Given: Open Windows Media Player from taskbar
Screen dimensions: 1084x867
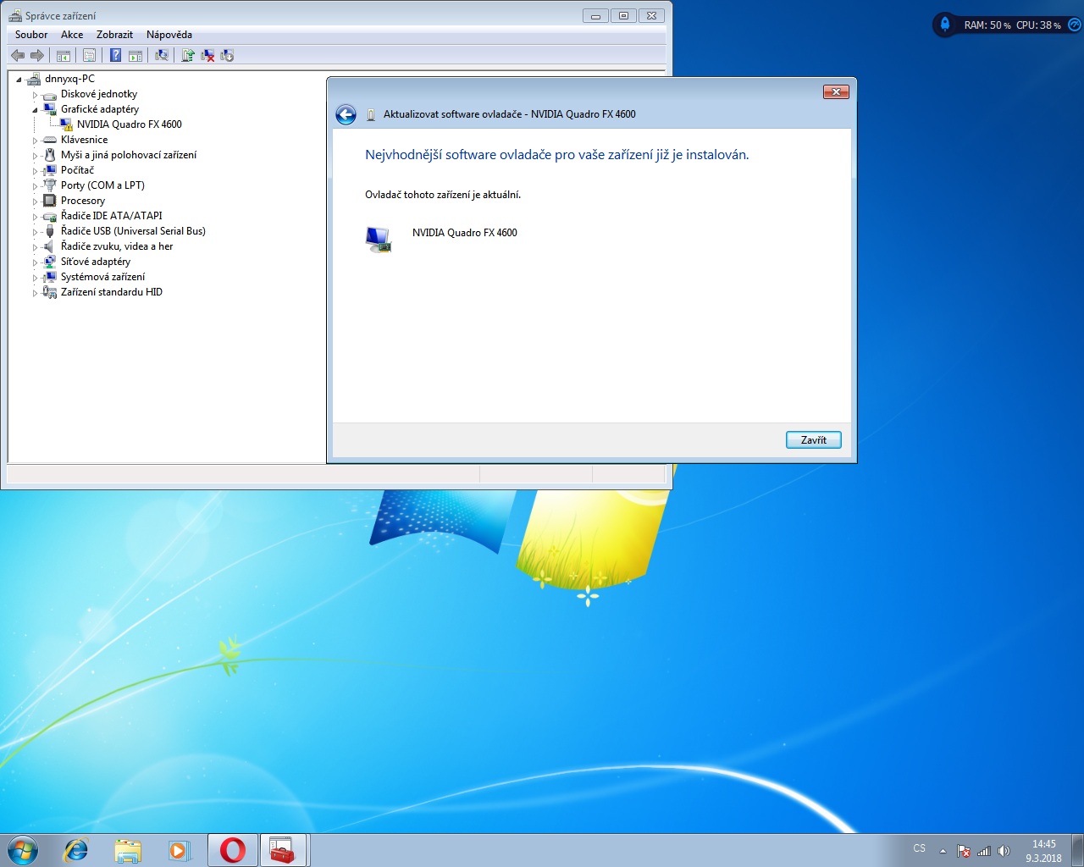Looking at the screenshot, I should [180, 850].
